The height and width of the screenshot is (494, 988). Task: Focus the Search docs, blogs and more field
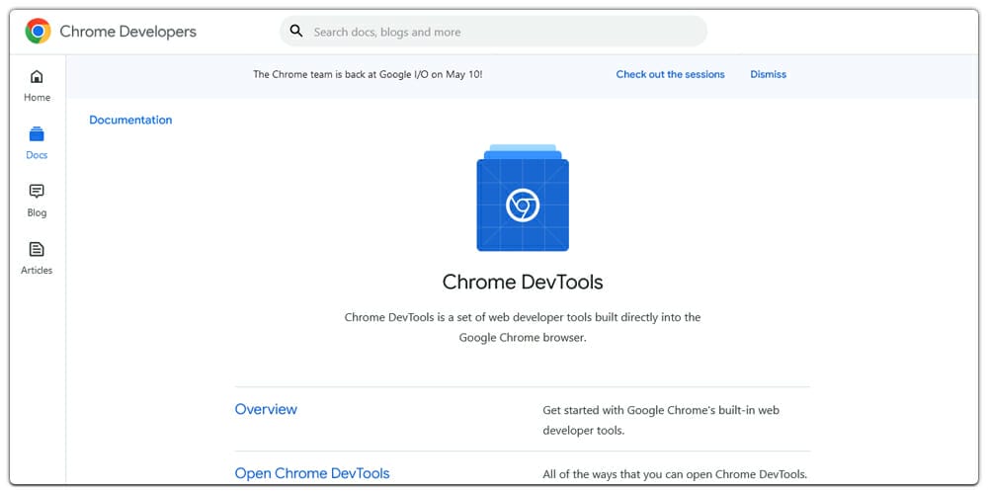(493, 32)
